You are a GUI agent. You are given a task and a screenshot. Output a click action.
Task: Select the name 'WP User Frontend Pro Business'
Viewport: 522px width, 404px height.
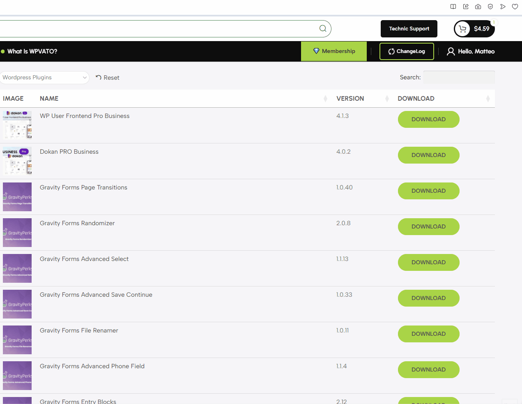point(85,116)
